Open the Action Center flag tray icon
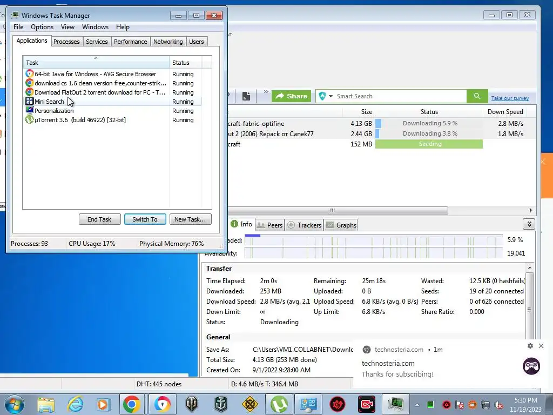 tap(460, 405)
